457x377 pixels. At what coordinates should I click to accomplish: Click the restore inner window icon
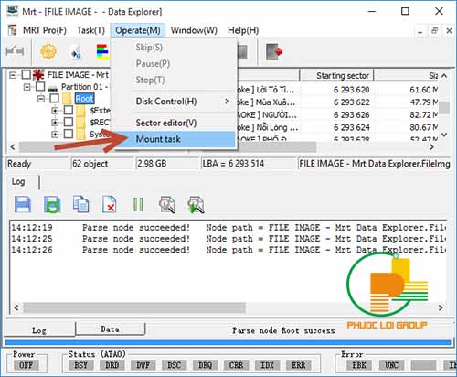(x=434, y=30)
